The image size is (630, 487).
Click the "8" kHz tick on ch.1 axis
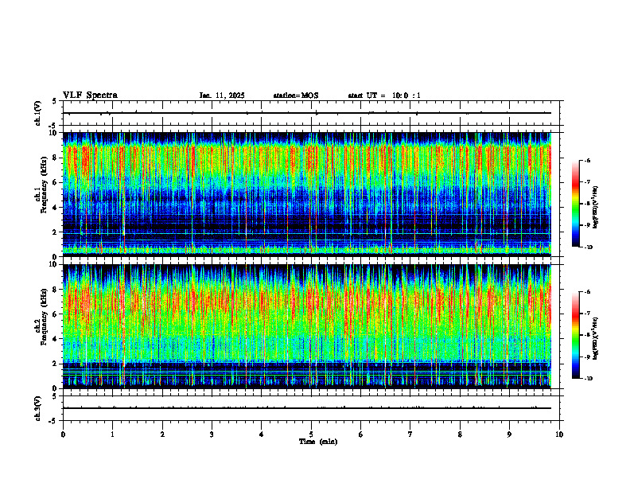click(56, 158)
